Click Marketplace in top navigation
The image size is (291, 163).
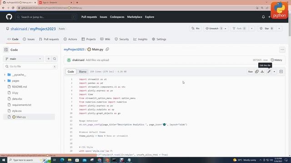(x=135, y=17)
